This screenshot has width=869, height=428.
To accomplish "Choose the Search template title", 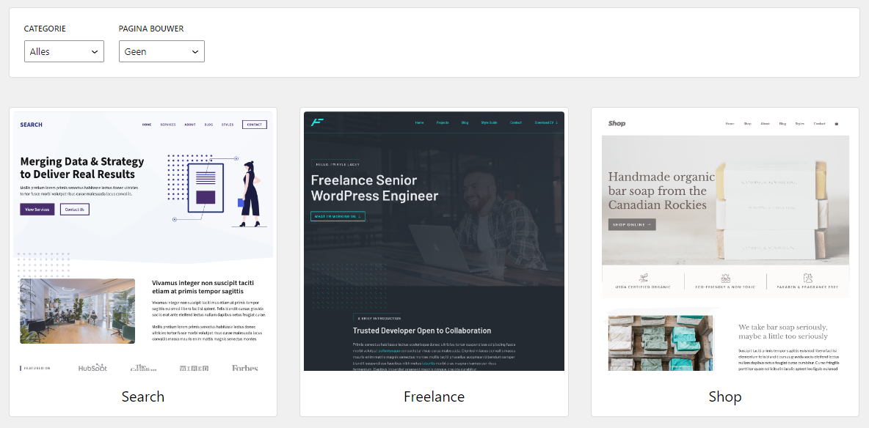I will [142, 396].
